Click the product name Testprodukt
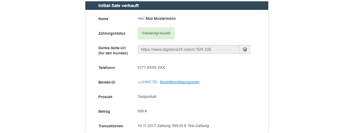 pyautogui.click(x=147, y=97)
